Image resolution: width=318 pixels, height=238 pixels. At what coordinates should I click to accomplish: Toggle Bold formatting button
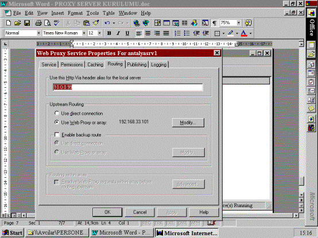[x=109, y=33]
